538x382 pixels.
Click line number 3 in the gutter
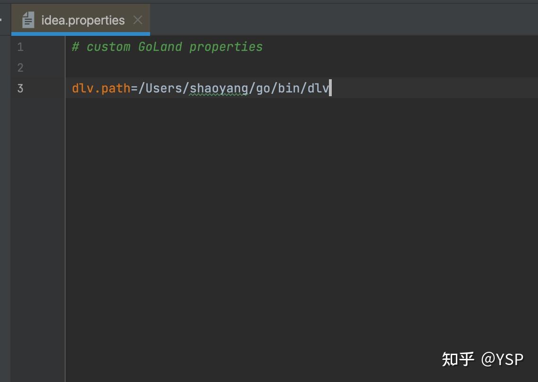[x=20, y=88]
